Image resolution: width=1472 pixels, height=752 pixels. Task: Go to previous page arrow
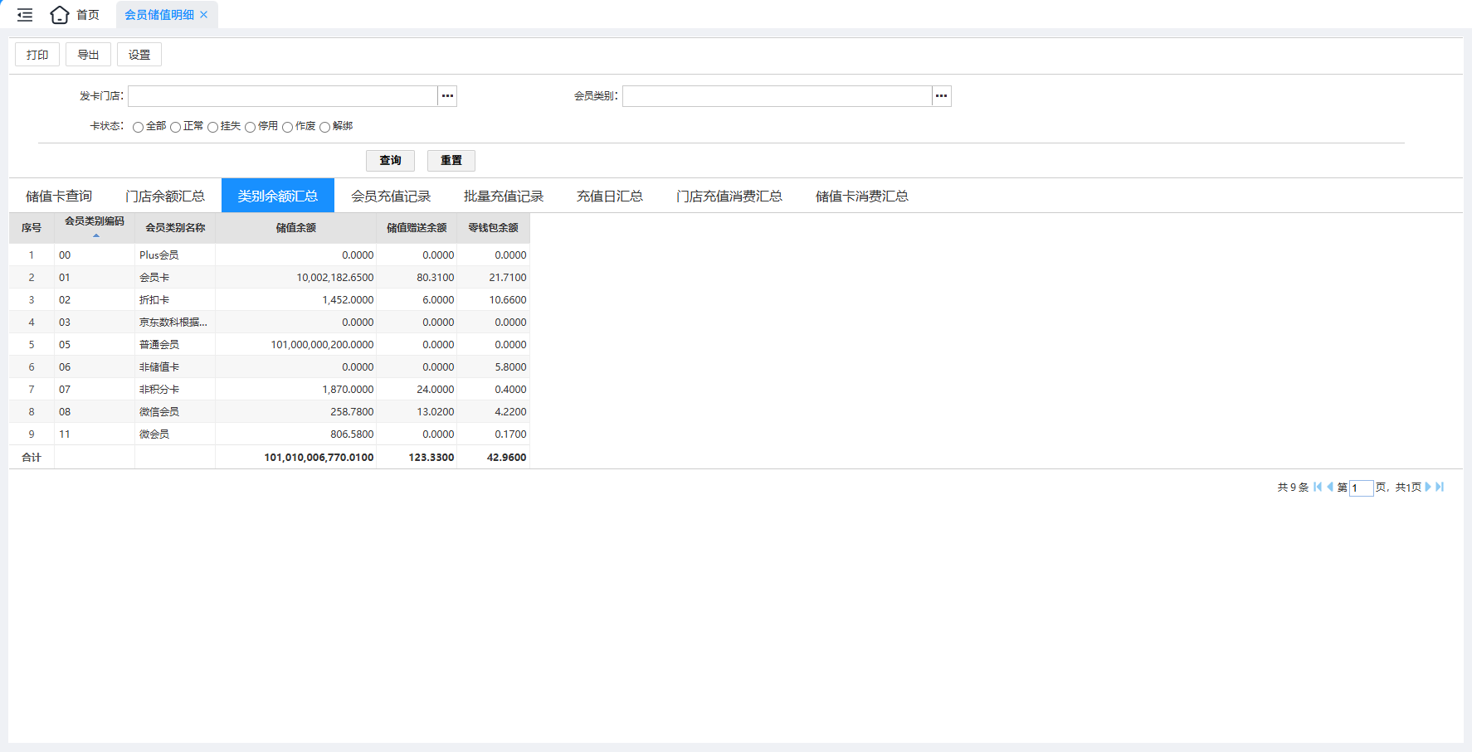(1330, 487)
